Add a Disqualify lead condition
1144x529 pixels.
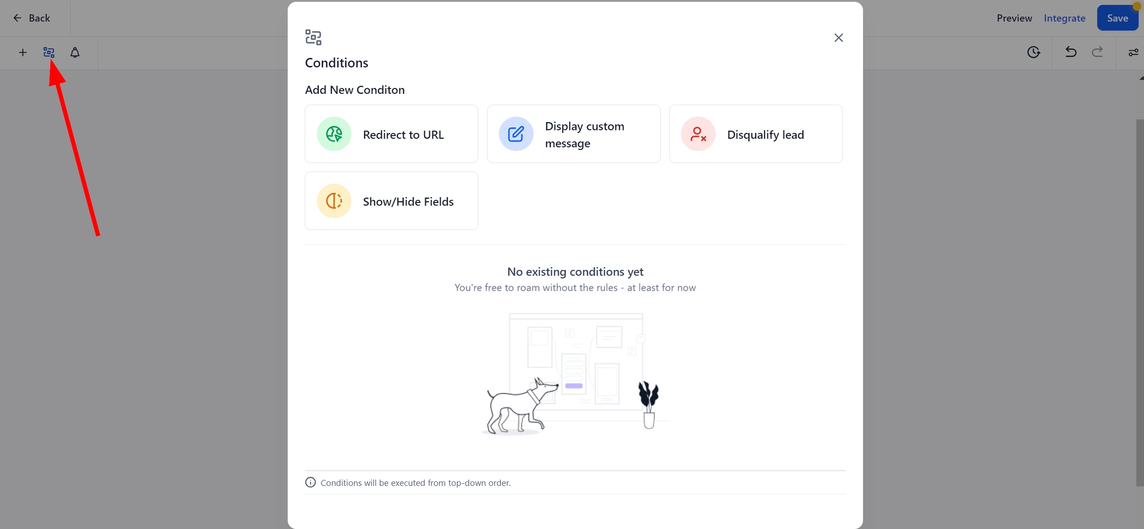(x=756, y=134)
